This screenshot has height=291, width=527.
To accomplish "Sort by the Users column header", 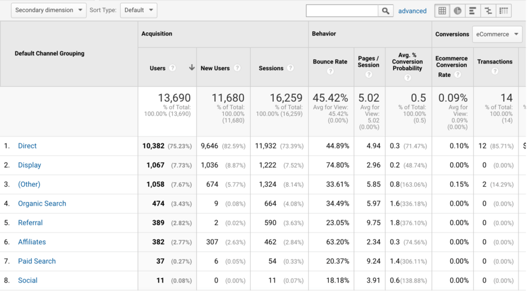I will pos(157,68).
